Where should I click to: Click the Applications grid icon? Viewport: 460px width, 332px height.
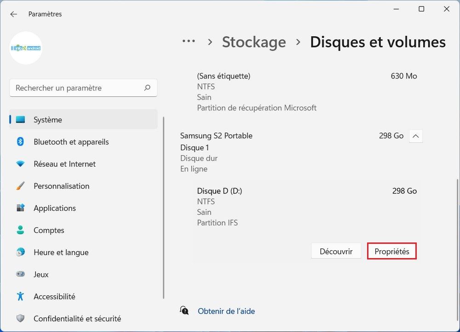20,208
